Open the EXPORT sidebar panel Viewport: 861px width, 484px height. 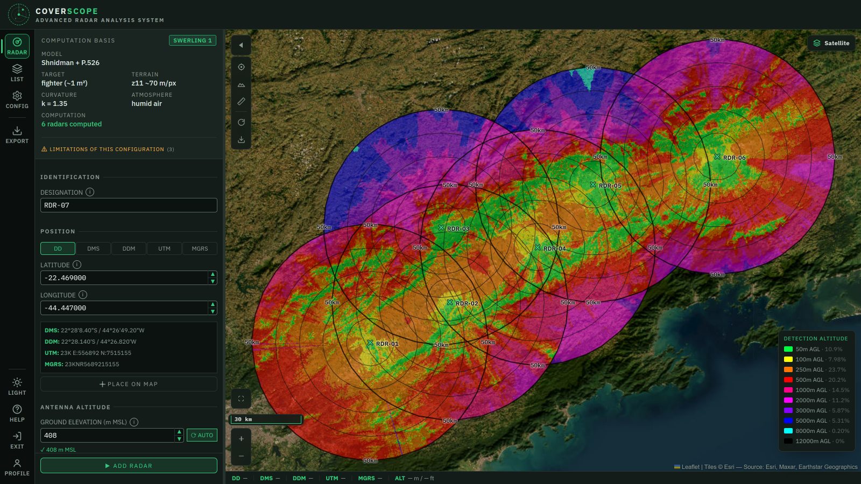point(17,135)
